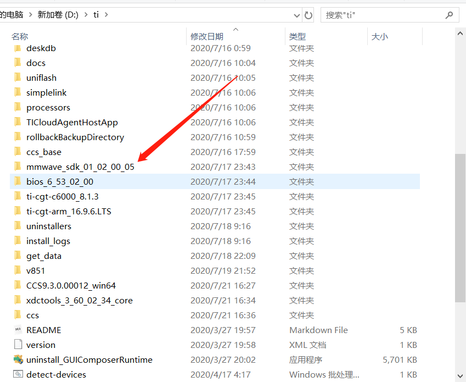Select the simplelink folder name
Screen dimensions: 466x382
(x=46, y=93)
